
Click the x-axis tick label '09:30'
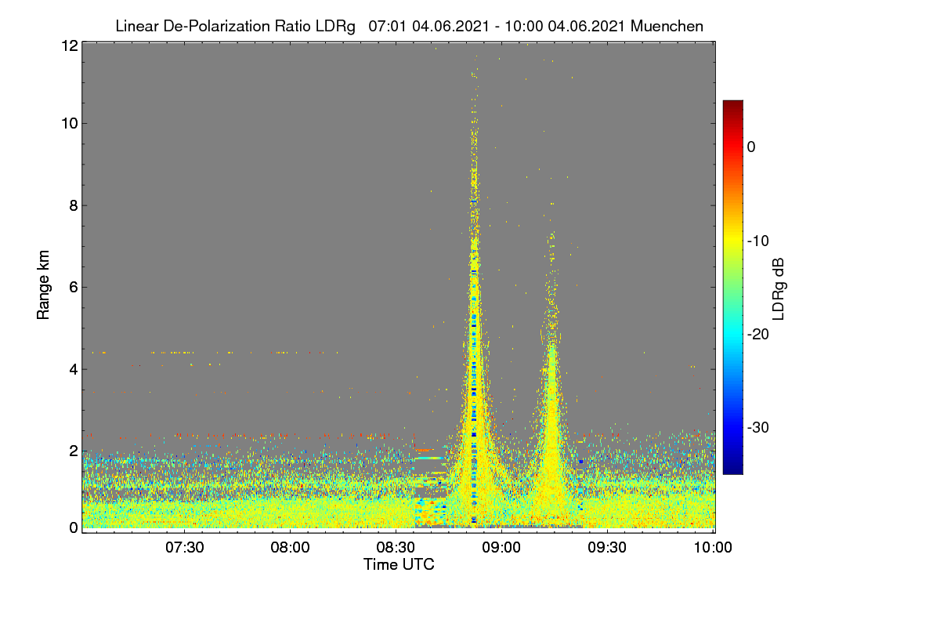(608, 547)
